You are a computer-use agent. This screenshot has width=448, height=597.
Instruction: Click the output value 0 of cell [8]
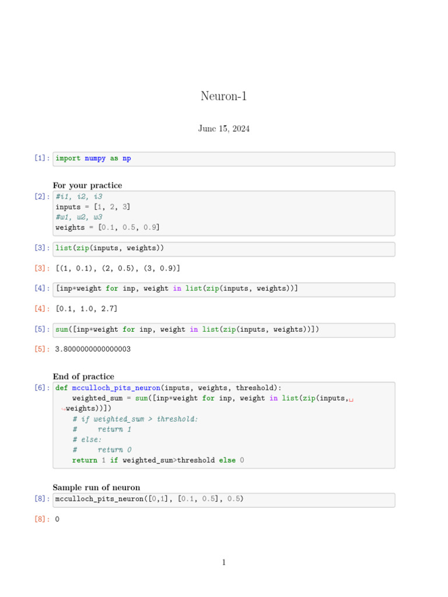click(57, 519)
